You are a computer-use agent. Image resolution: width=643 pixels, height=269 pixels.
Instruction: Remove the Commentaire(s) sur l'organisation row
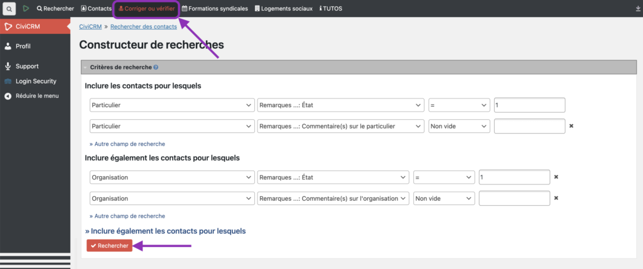(x=556, y=198)
